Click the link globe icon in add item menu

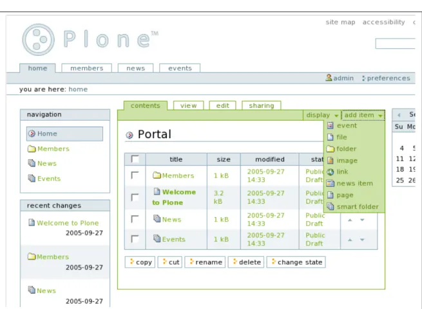[x=331, y=172]
